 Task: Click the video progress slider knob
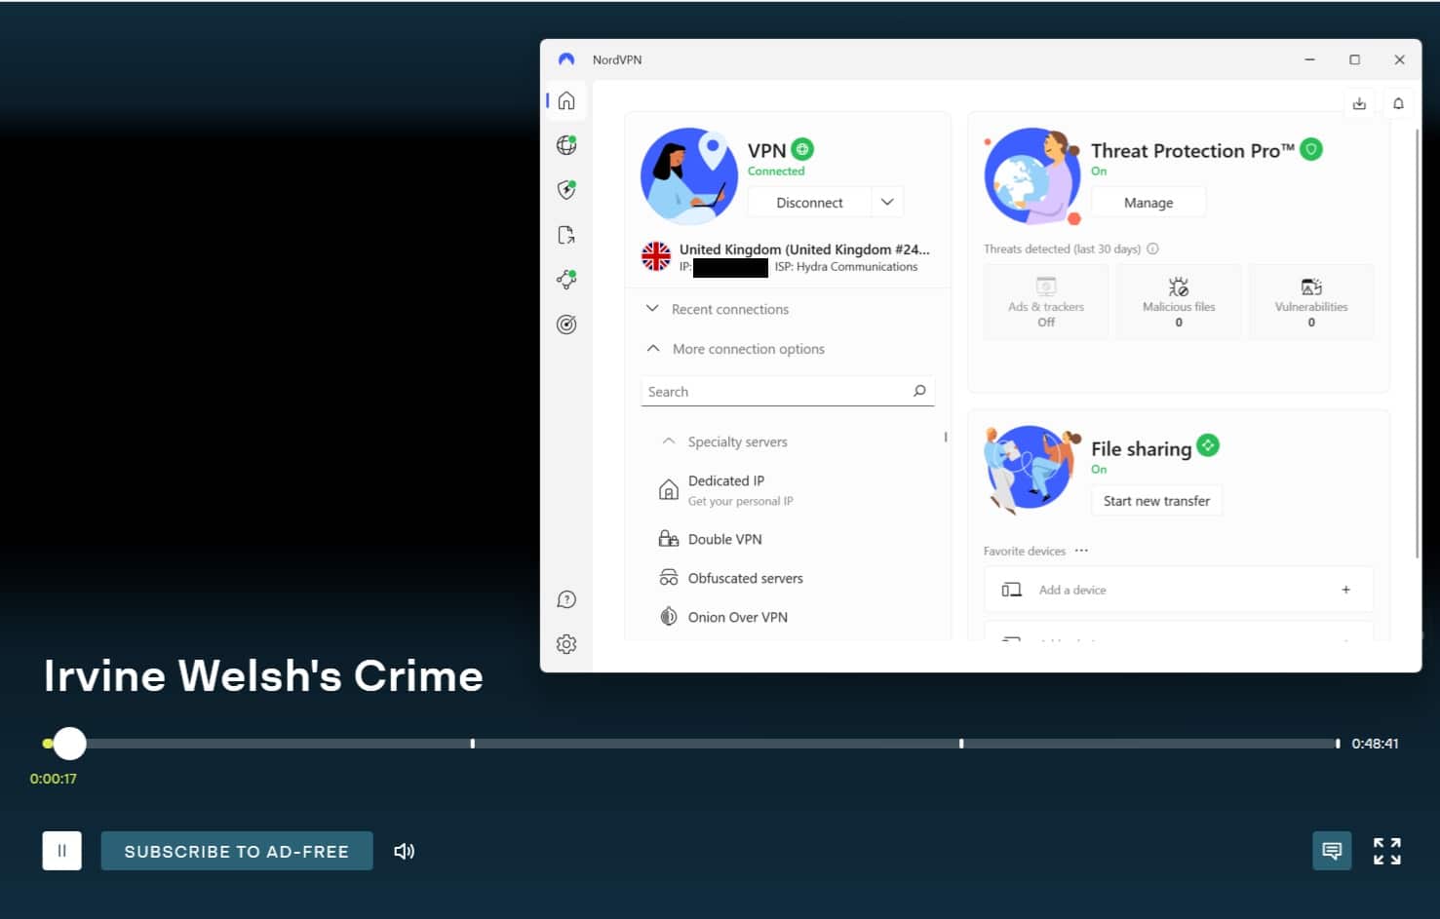pos(69,744)
